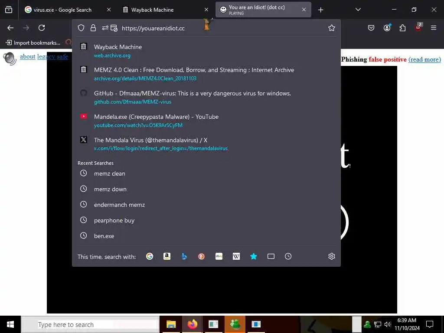Open the system tray volume icon
This screenshot has width=444, height=333.
(387, 324)
